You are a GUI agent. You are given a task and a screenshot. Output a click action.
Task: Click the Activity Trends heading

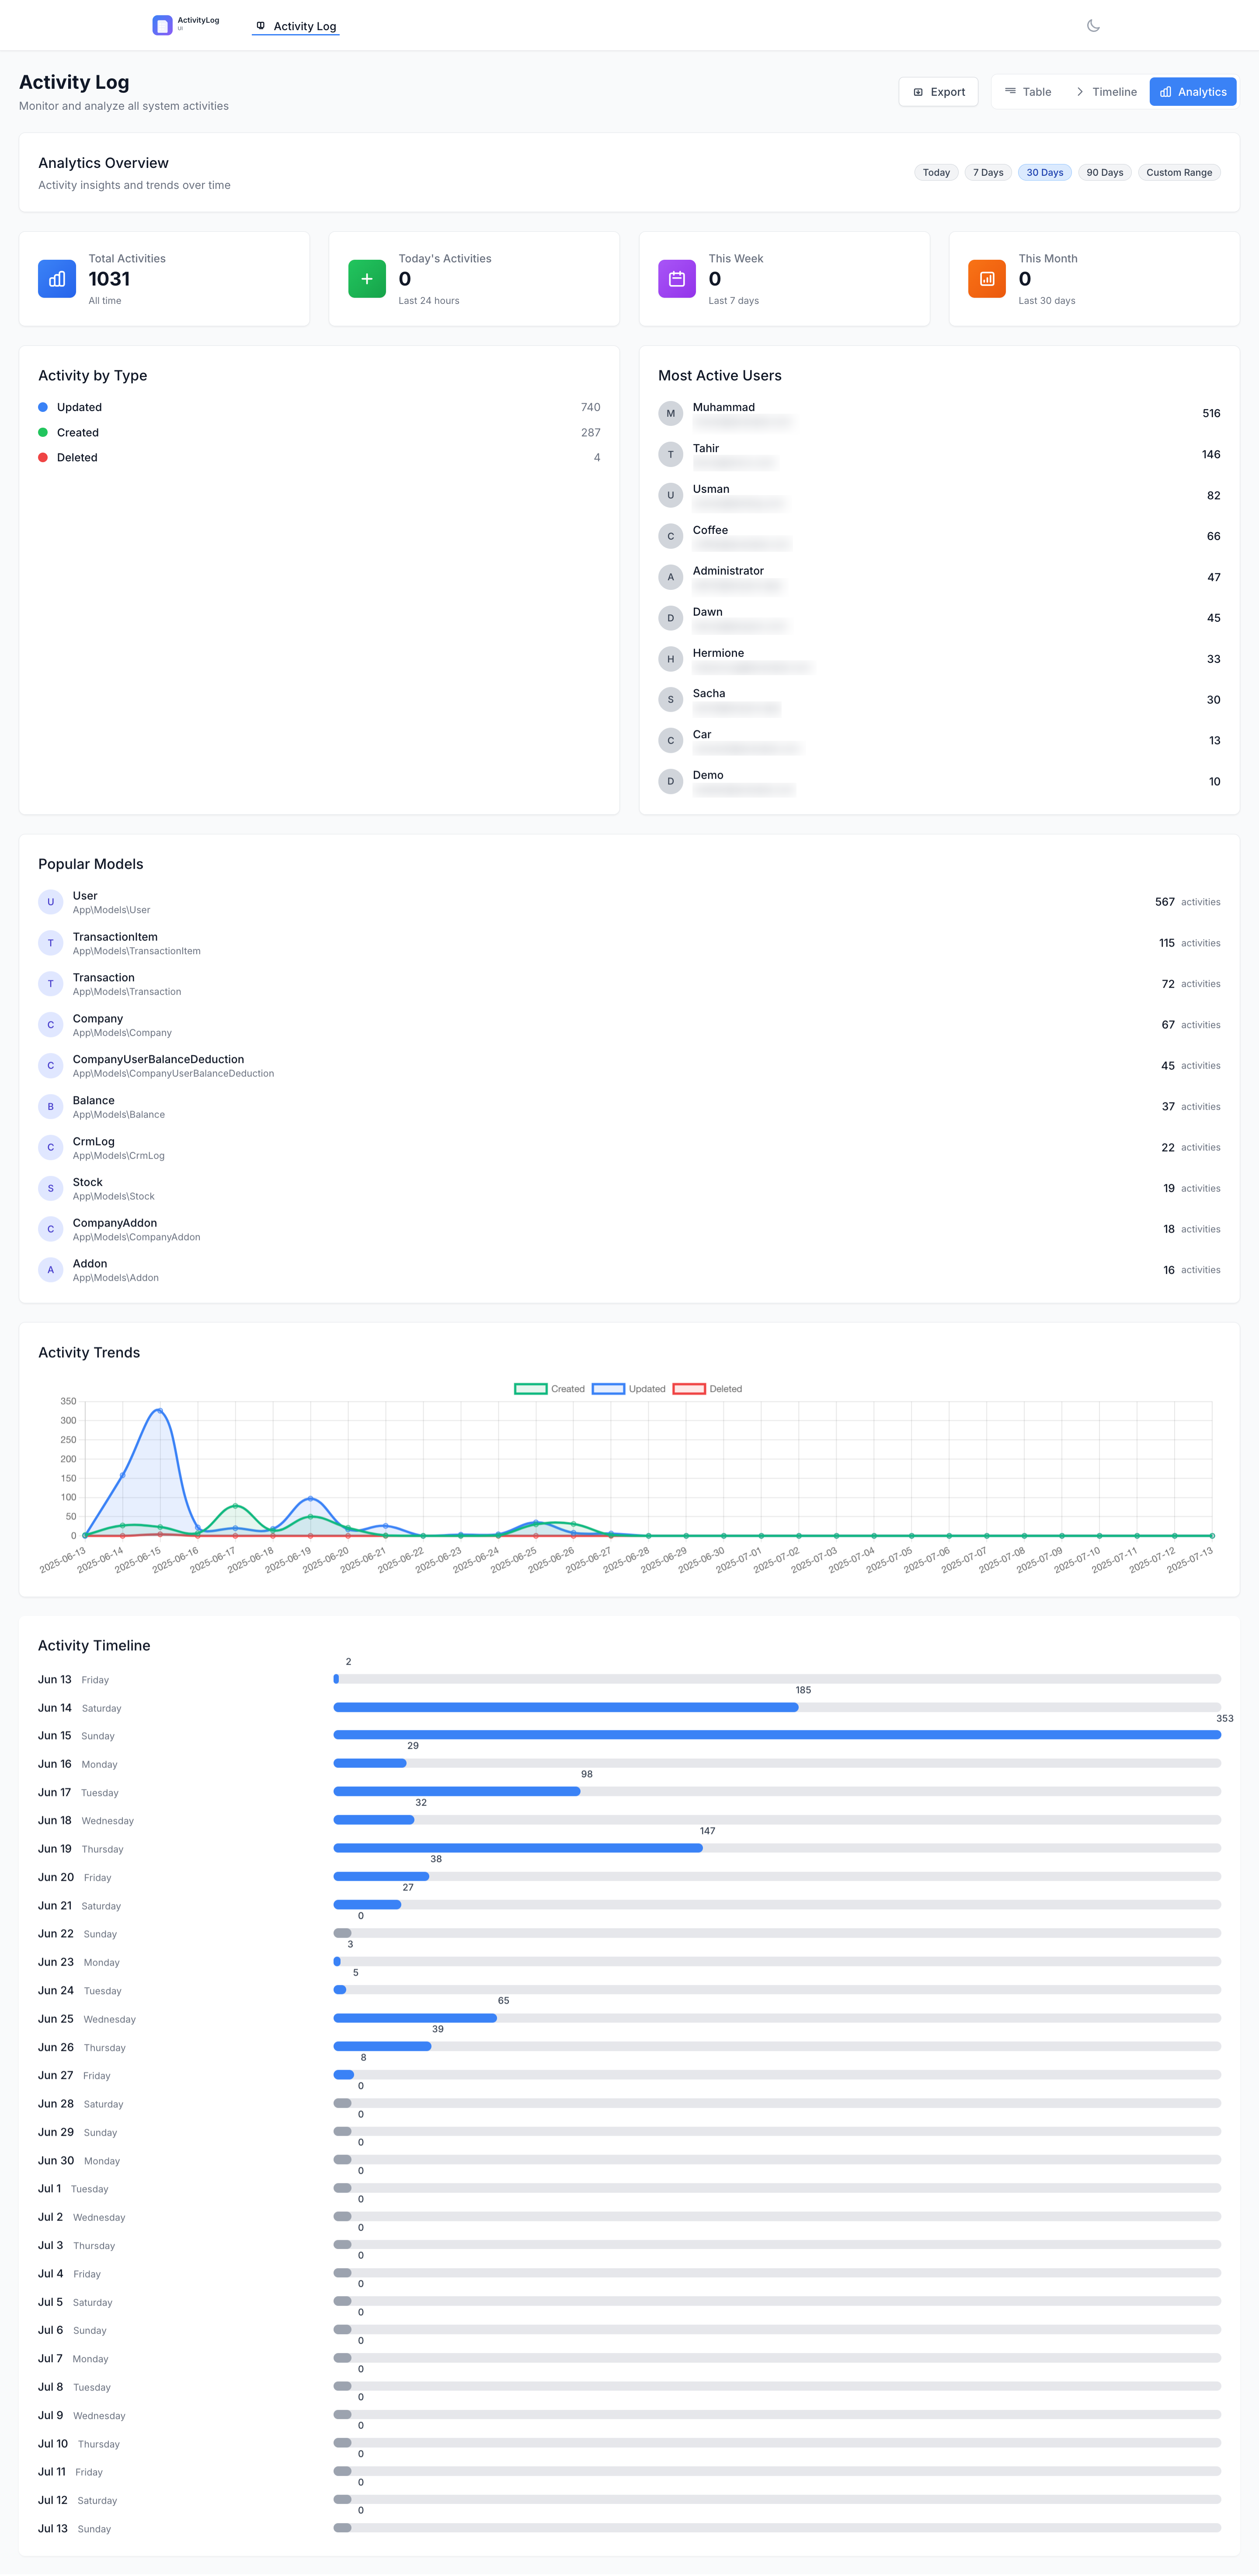pos(89,1353)
